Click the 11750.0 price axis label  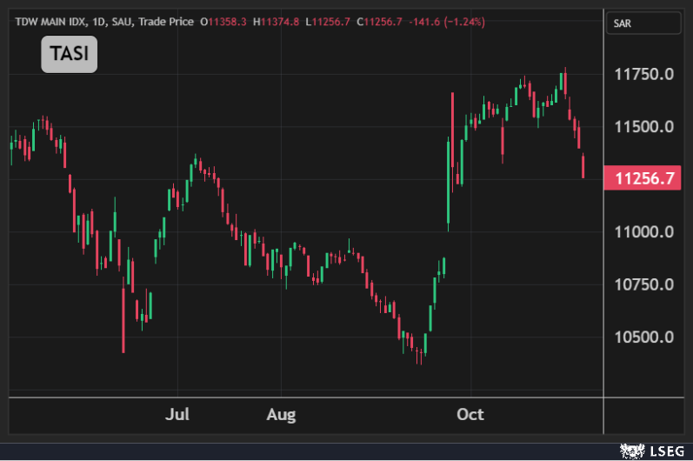[644, 75]
